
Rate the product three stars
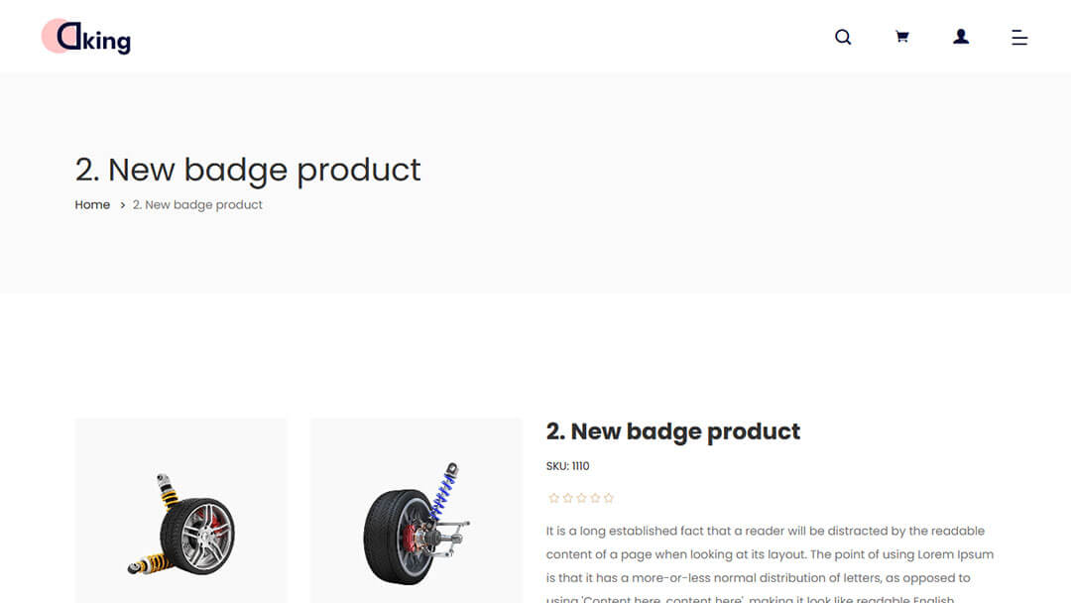581,498
